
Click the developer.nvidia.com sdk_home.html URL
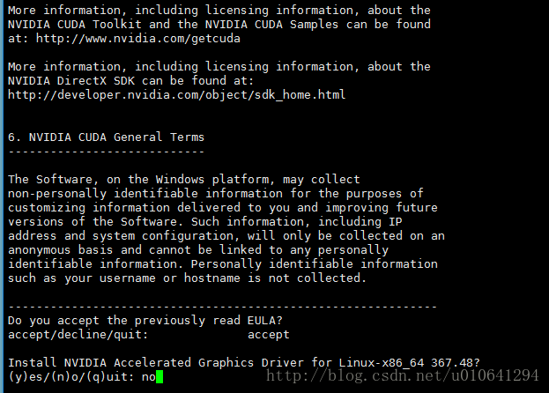[177, 95]
